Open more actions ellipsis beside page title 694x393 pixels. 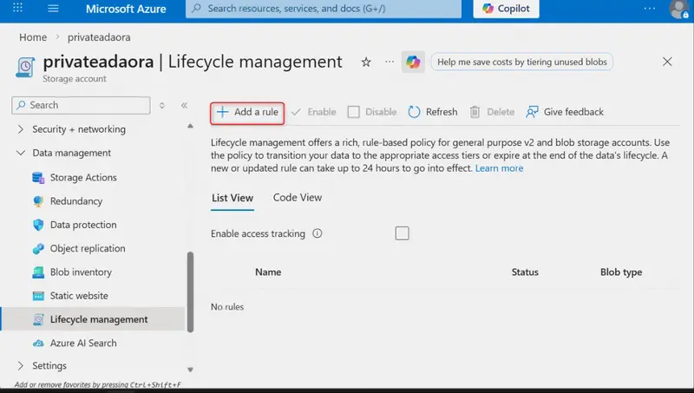click(x=390, y=62)
